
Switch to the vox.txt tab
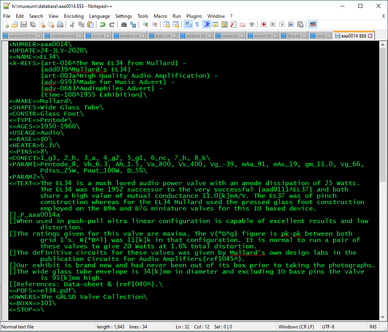point(98,36)
